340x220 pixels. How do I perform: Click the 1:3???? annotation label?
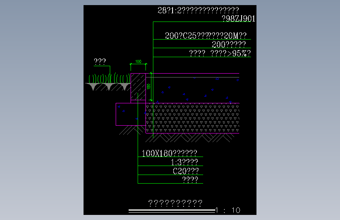(x=185, y=162)
